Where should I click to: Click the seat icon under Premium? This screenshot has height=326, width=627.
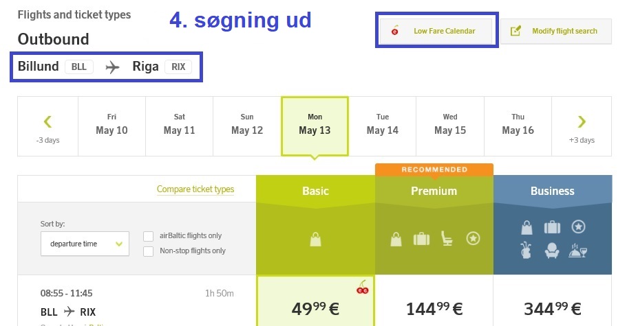(x=447, y=239)
